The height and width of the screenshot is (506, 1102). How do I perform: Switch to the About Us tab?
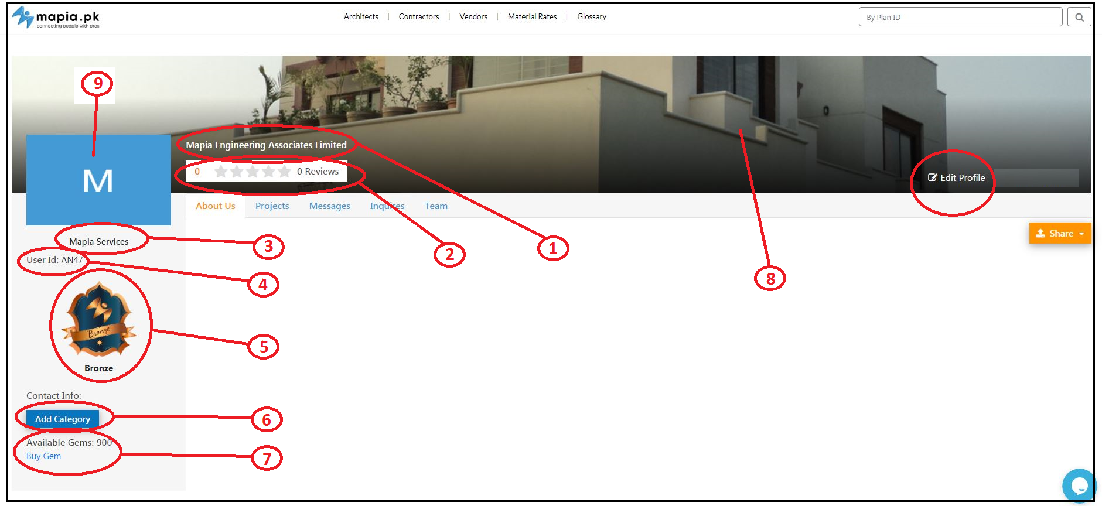point(216,206)
